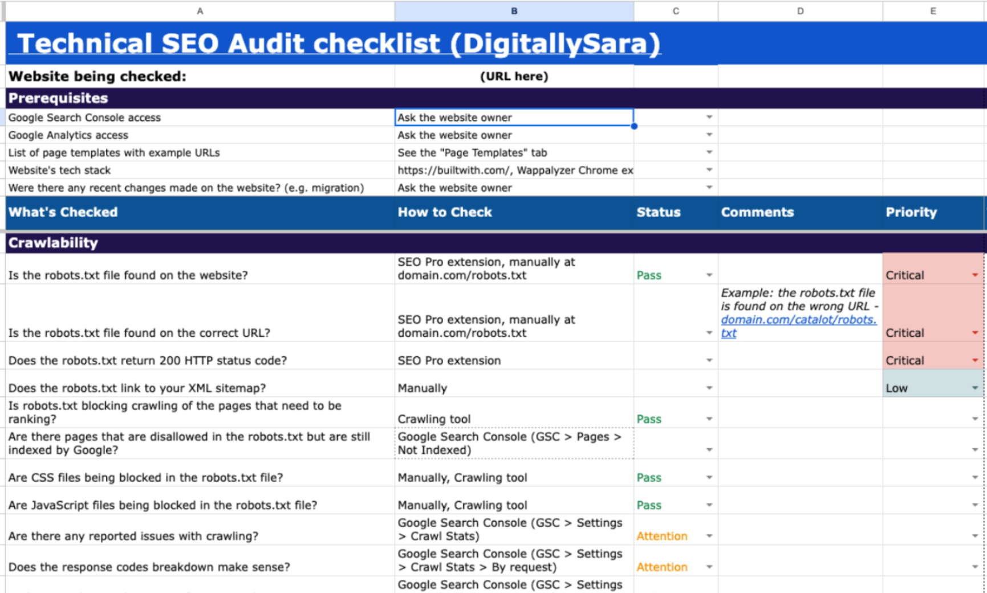987x593 pixels.
Task: Open Attention status dropdown for response codes breakdown row
Action: click(x=709, y=567)
